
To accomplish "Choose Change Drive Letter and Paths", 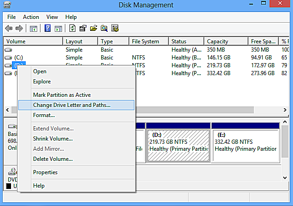I will click(72, 105).
